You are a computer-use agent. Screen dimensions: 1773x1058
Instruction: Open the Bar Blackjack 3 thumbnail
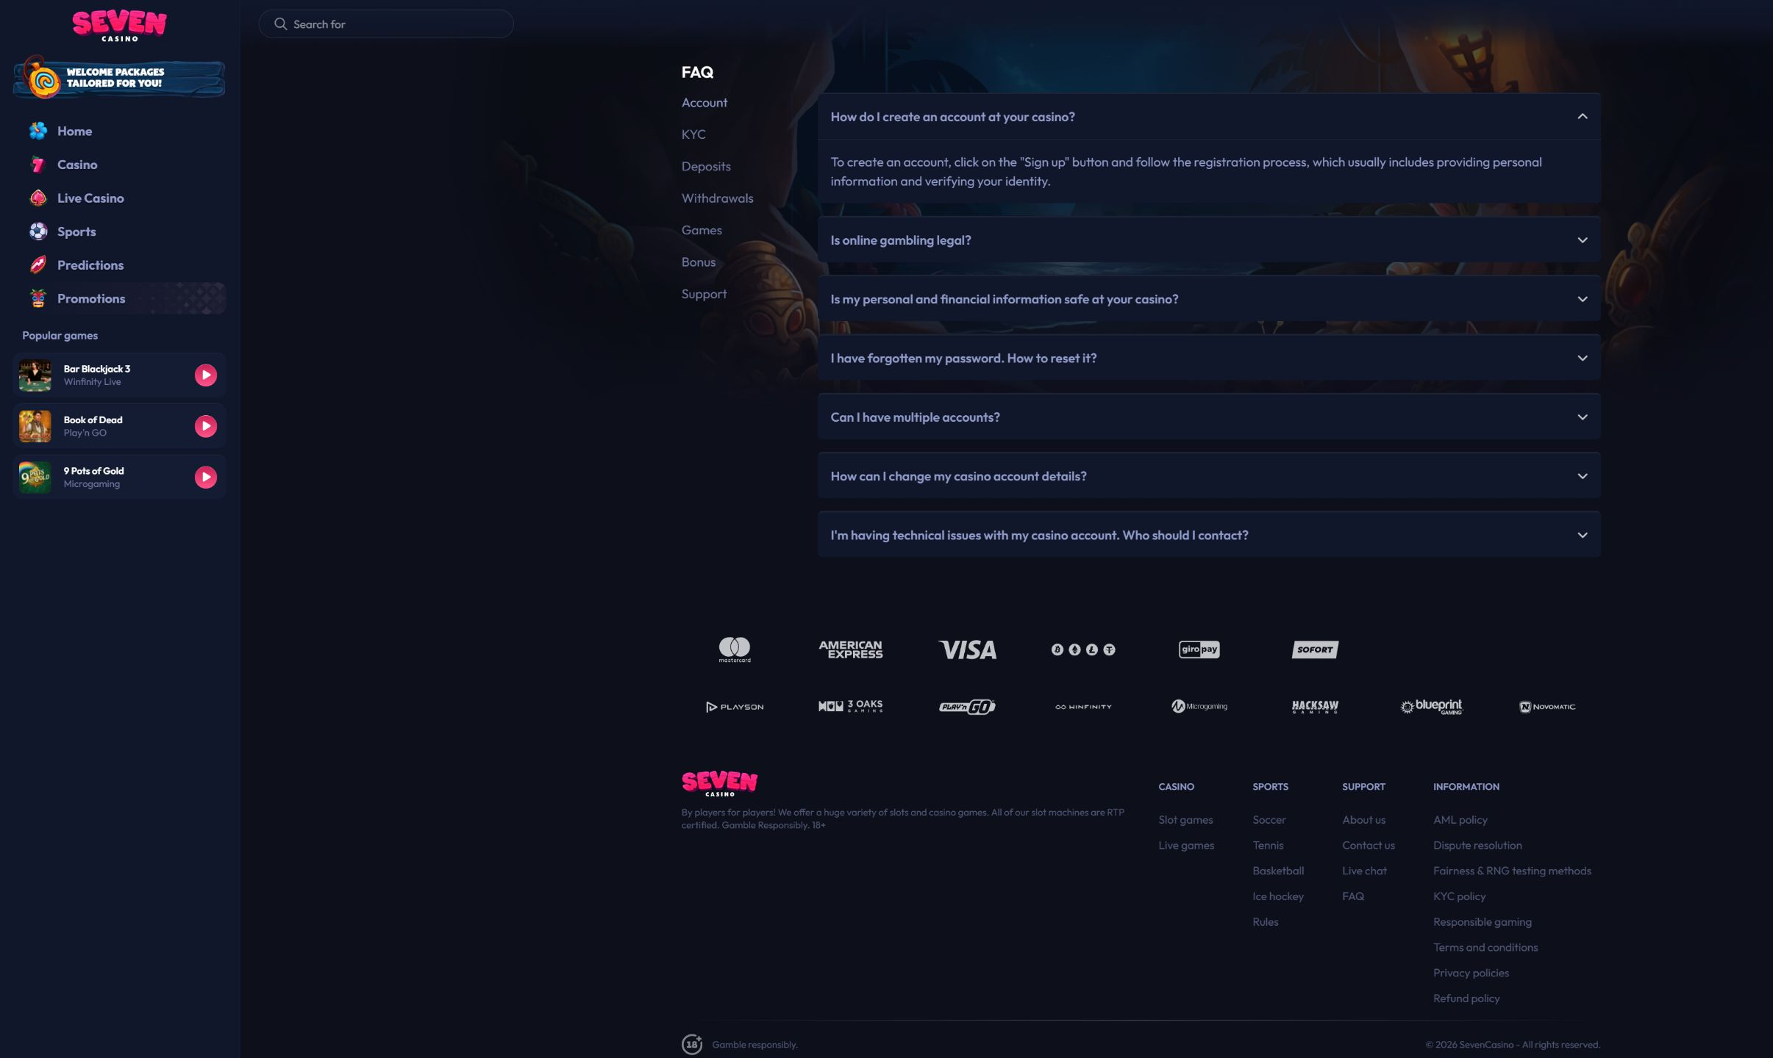tap(35, 375)
